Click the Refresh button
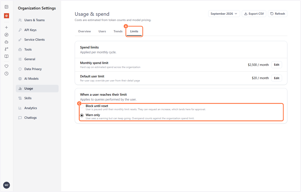Image resolution: width=301 pixels, height=192 pixels. point(277,14)
